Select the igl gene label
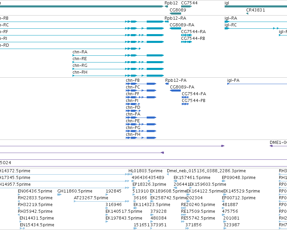The width and height of the screenshot is (287, 230). [x=227, y=3]
